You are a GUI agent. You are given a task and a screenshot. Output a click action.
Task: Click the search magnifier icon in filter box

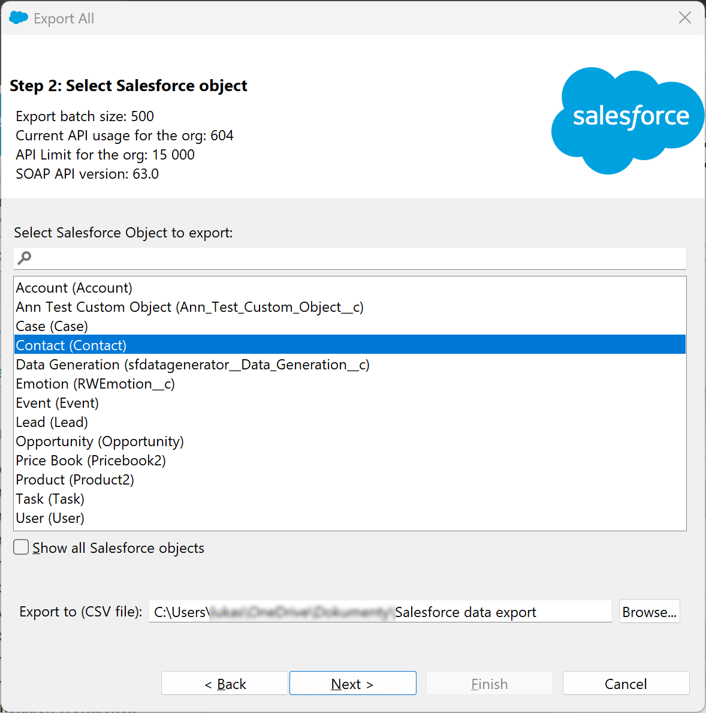click(23, 258)
